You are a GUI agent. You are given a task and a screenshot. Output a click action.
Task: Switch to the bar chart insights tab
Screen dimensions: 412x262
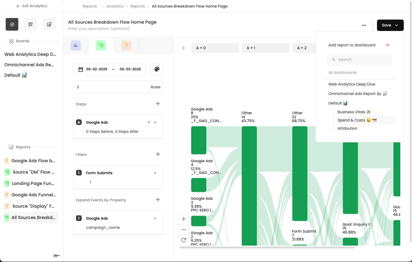(x=76, y=45)
